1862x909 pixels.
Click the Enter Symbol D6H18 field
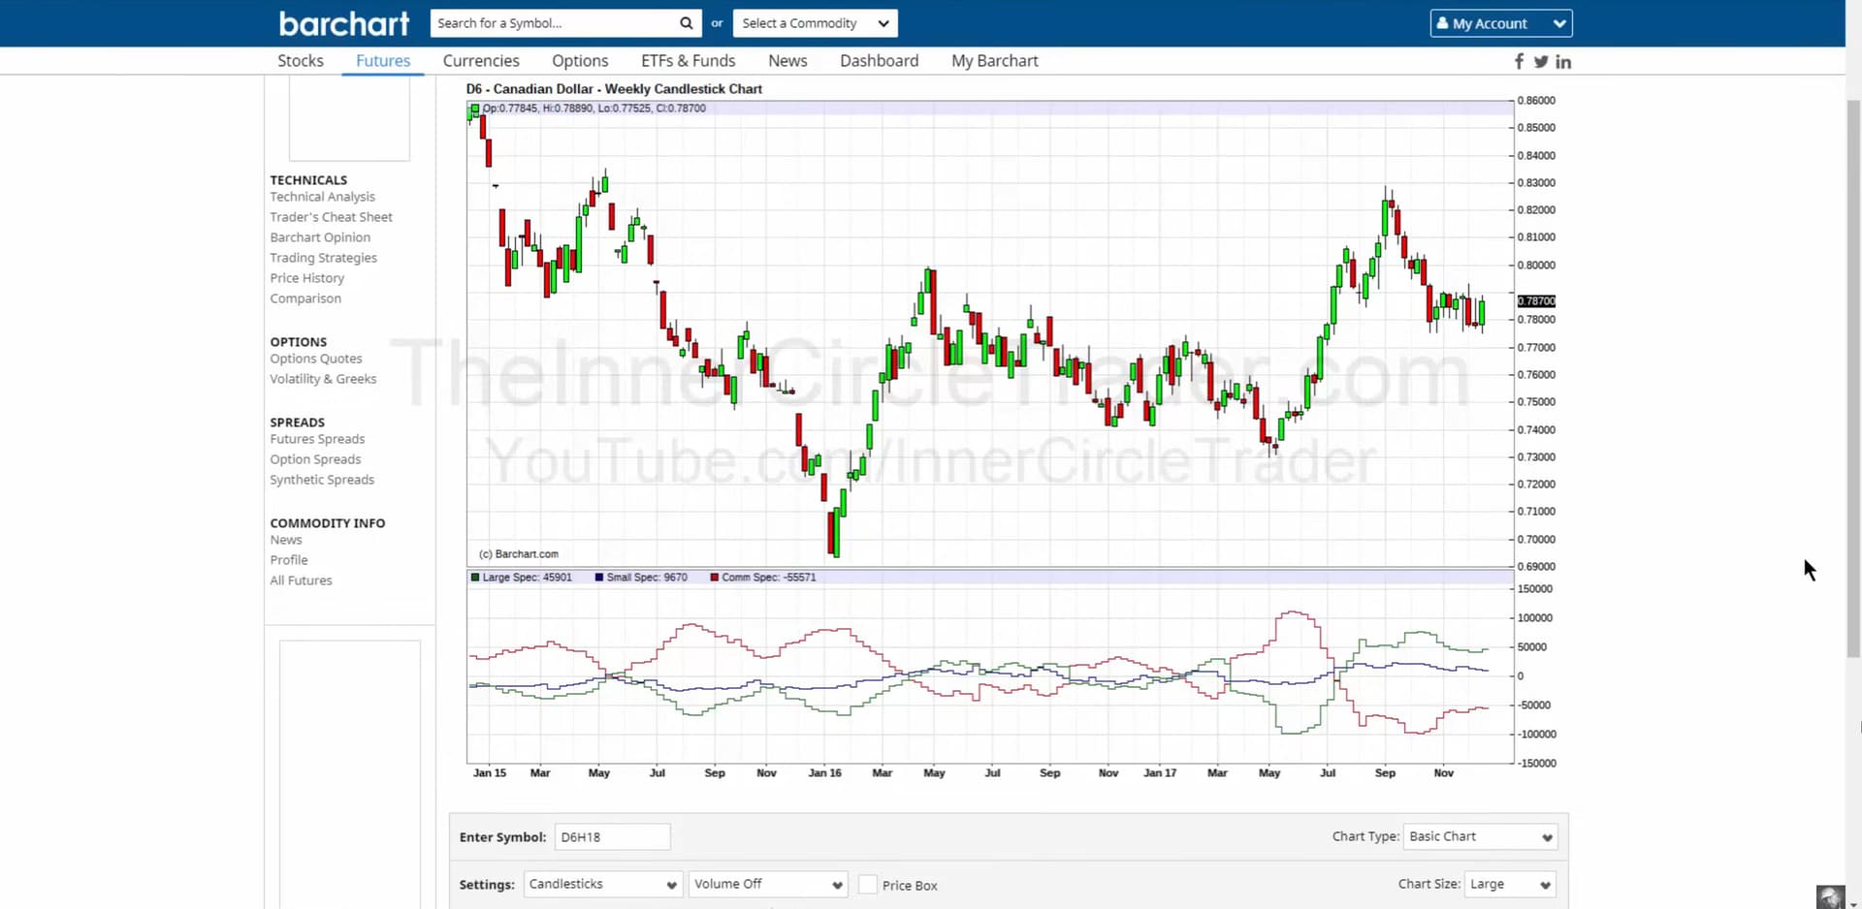[x=612, y=837]
